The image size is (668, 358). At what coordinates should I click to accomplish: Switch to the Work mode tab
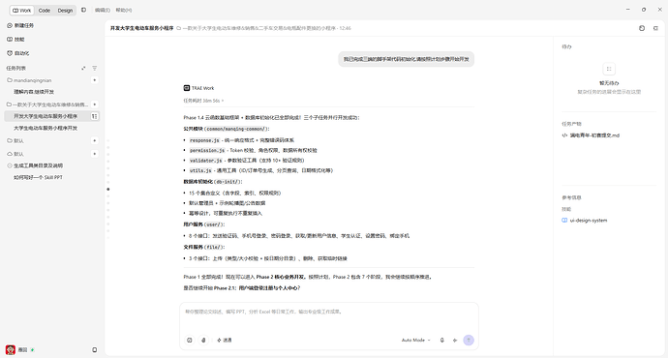point(21,11)
